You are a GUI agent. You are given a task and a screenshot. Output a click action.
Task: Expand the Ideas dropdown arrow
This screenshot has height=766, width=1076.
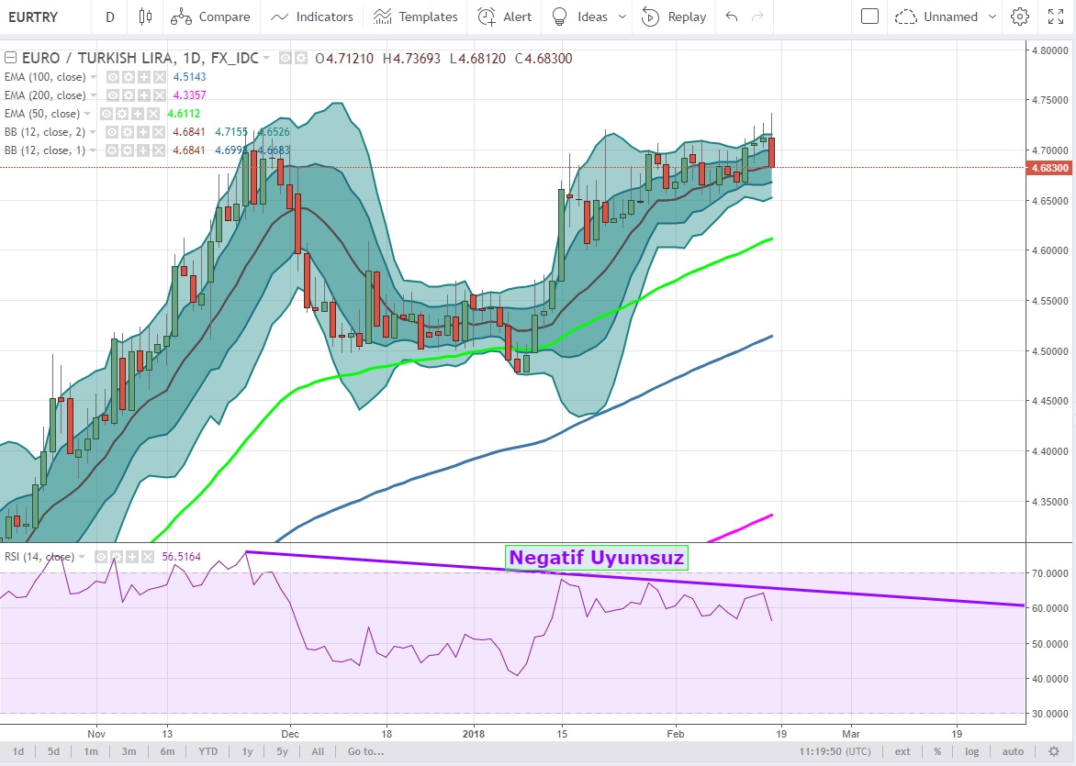622,17
